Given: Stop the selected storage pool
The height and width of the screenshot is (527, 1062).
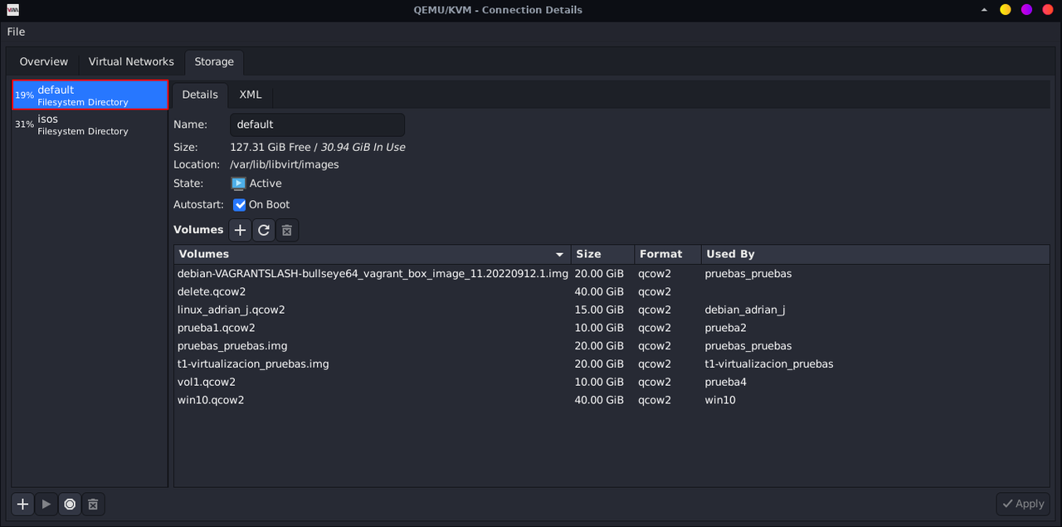Looking at the screenshot, I should tap(70, 504).
